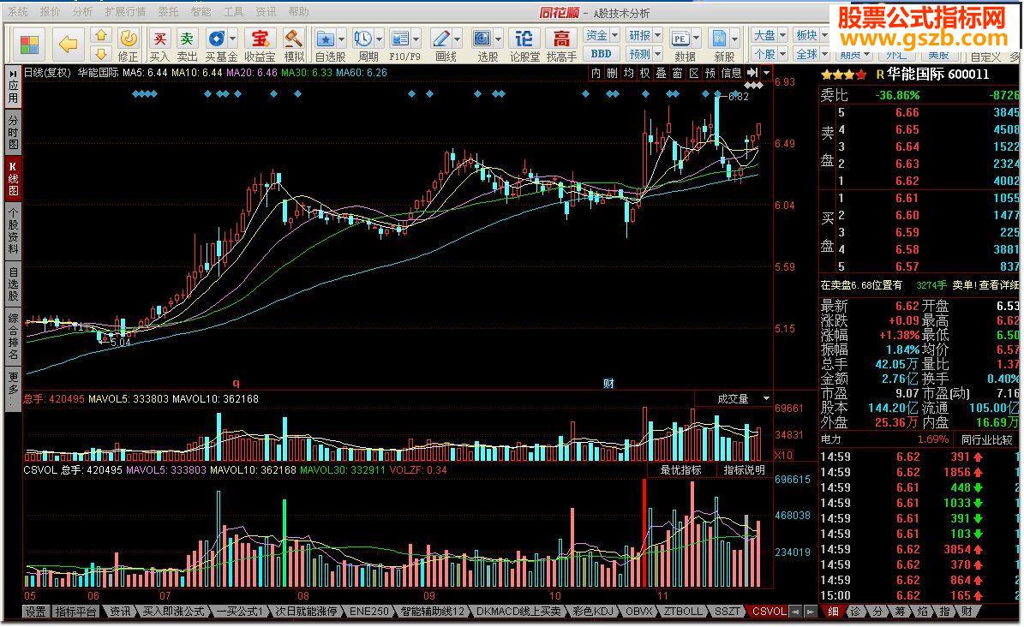Click the 指标平台 button

[x=75, y=612]
